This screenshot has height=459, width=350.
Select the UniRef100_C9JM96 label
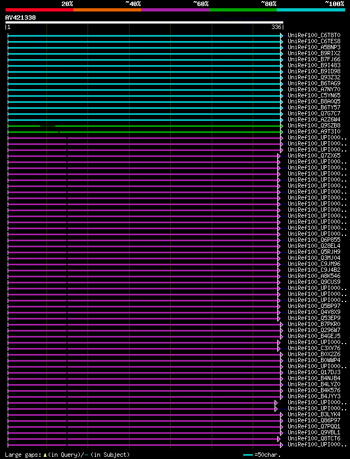click(314, 264)
